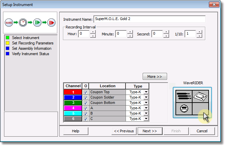Click the location cell labeled C
Image resolution: width=225 pixels, height=146 pixels.
click(107, 119)
